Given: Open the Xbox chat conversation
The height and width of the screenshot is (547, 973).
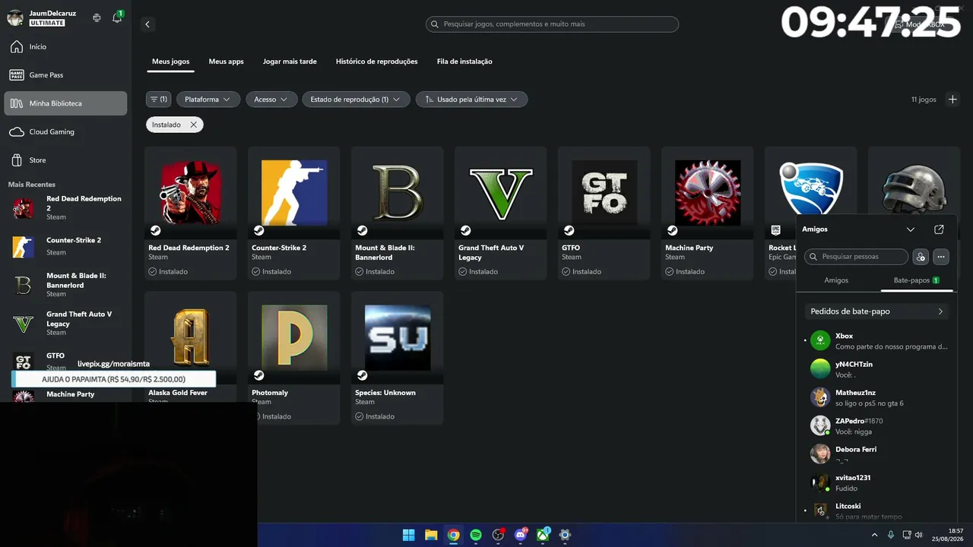Looking at the screenshot, I should point(877,341).
